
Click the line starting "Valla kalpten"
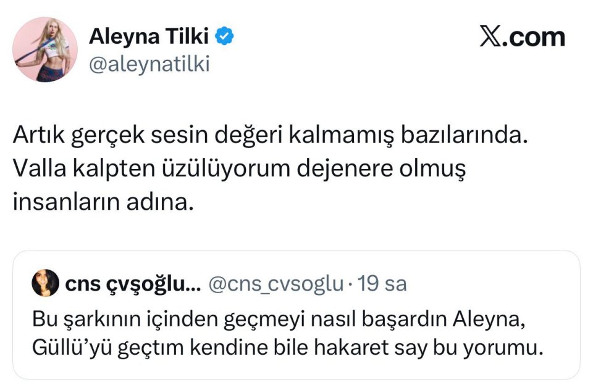[x=238, y=169]
